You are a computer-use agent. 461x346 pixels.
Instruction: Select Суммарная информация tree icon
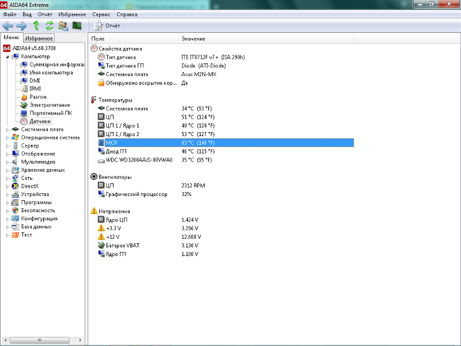click(24, 65)
